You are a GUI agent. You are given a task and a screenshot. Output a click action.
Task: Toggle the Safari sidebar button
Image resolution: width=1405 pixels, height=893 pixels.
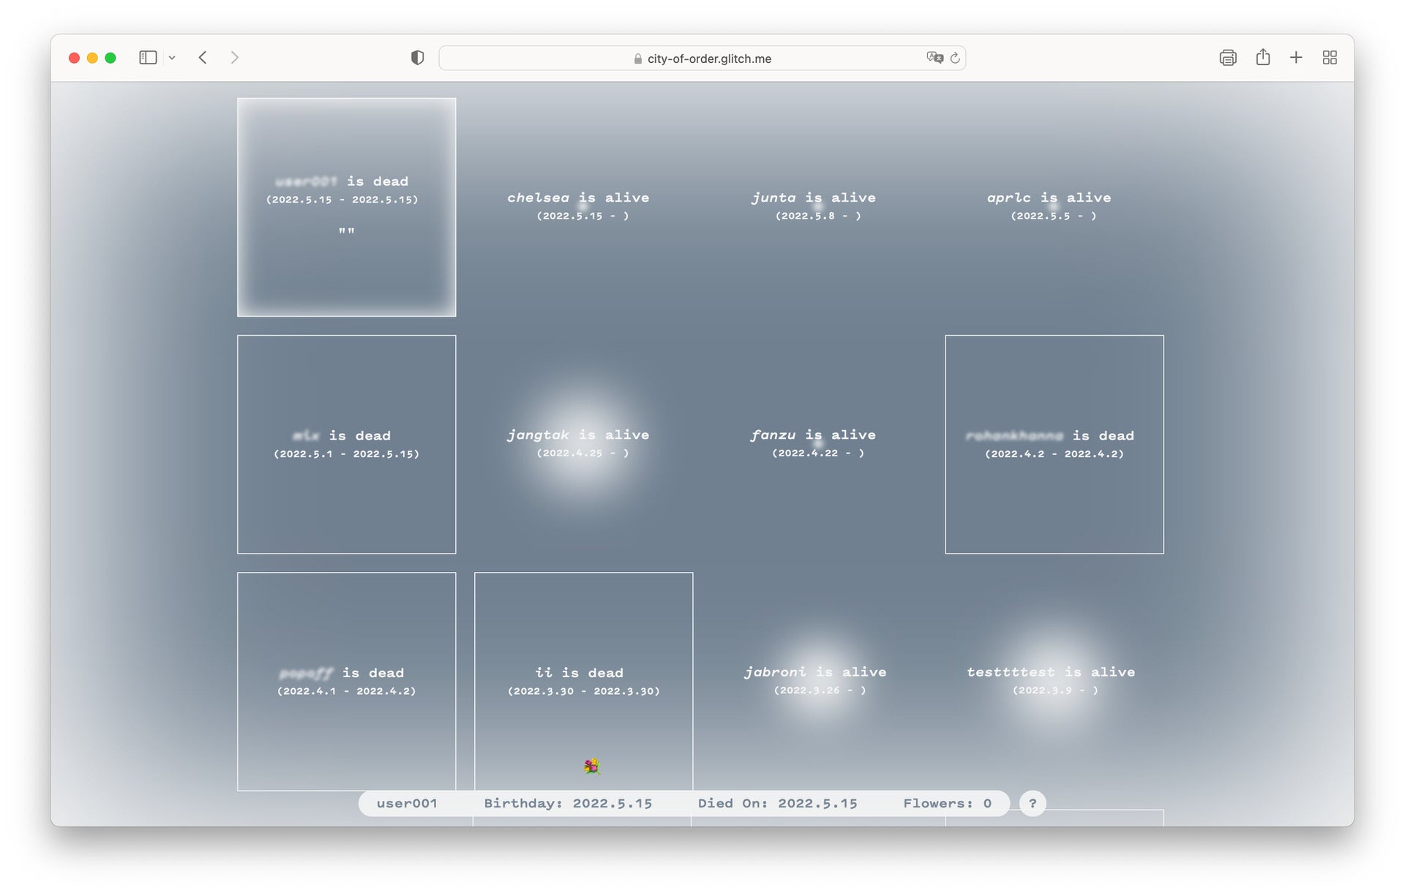[x=148, y=58]
